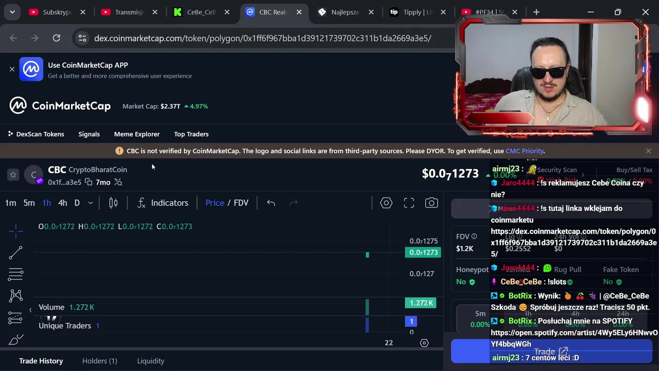View site information icon in address bar
Viewport: 659px width, 371px height.
[x=82, y=38]
